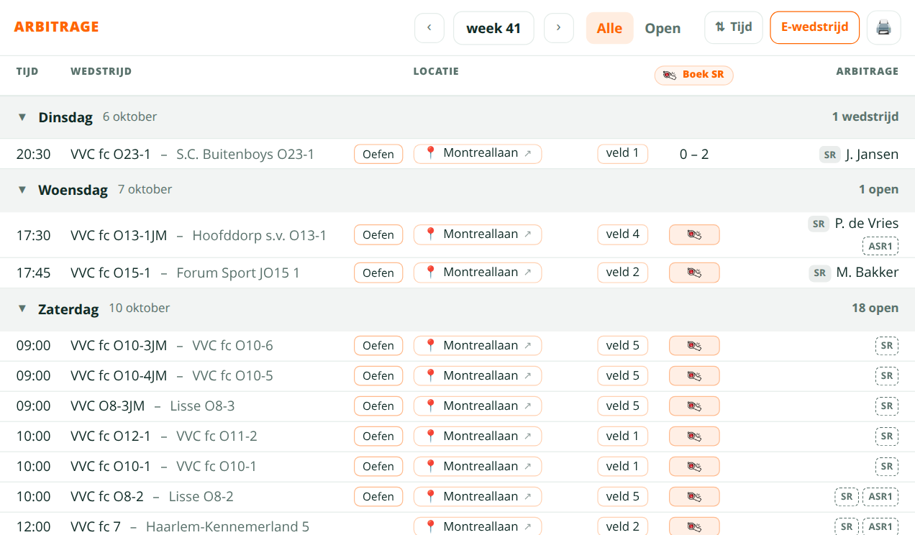The width and height of the screenshot is (915, 535).
Task: Assign ASR1 slot for Hoofddorp s.v. match
Action: [x=880, y=246]
